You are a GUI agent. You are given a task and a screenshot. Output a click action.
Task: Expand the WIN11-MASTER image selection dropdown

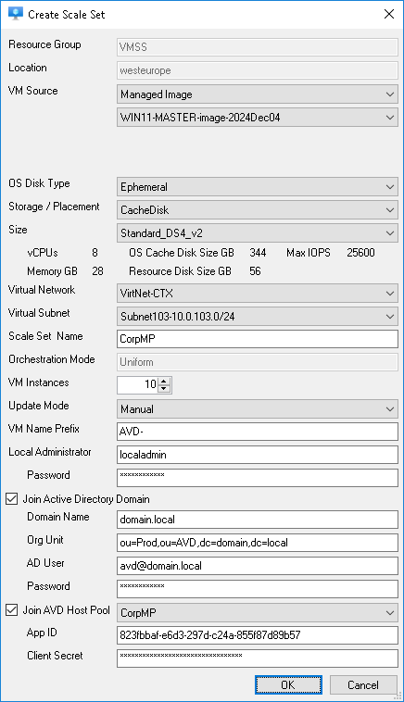(x=257, y=118)
